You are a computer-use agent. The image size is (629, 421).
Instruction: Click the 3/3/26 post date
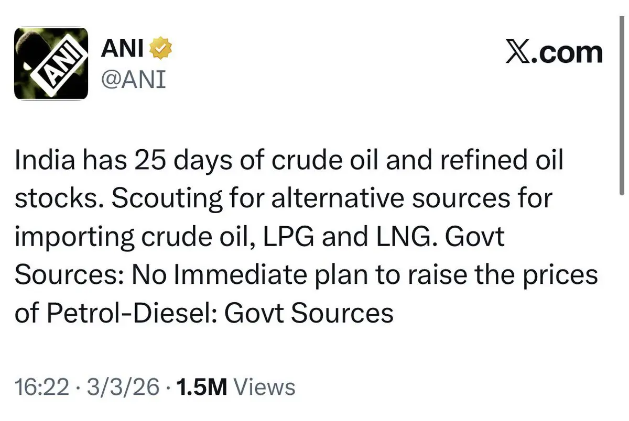coord(124,387)
